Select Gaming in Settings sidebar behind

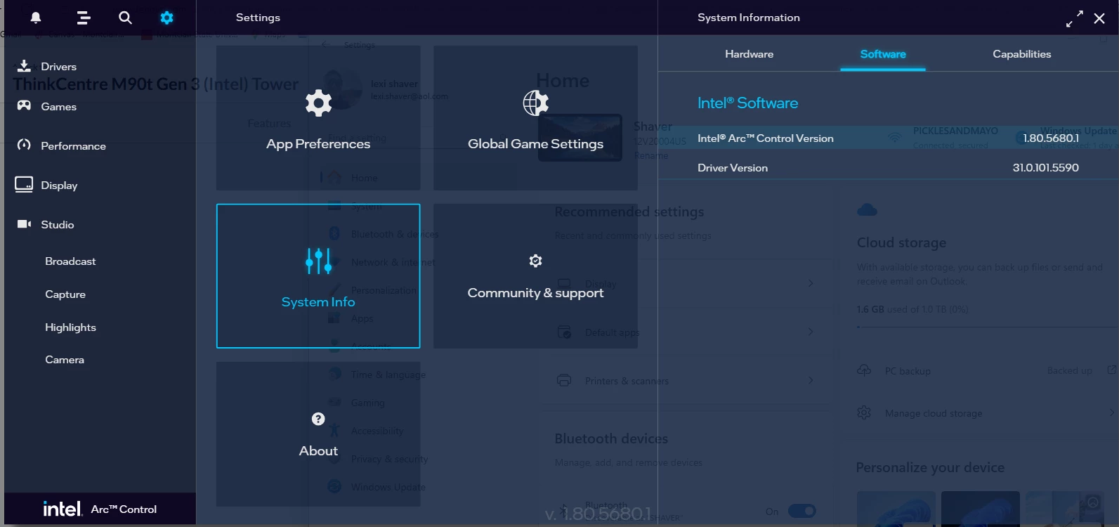point(367,403)
